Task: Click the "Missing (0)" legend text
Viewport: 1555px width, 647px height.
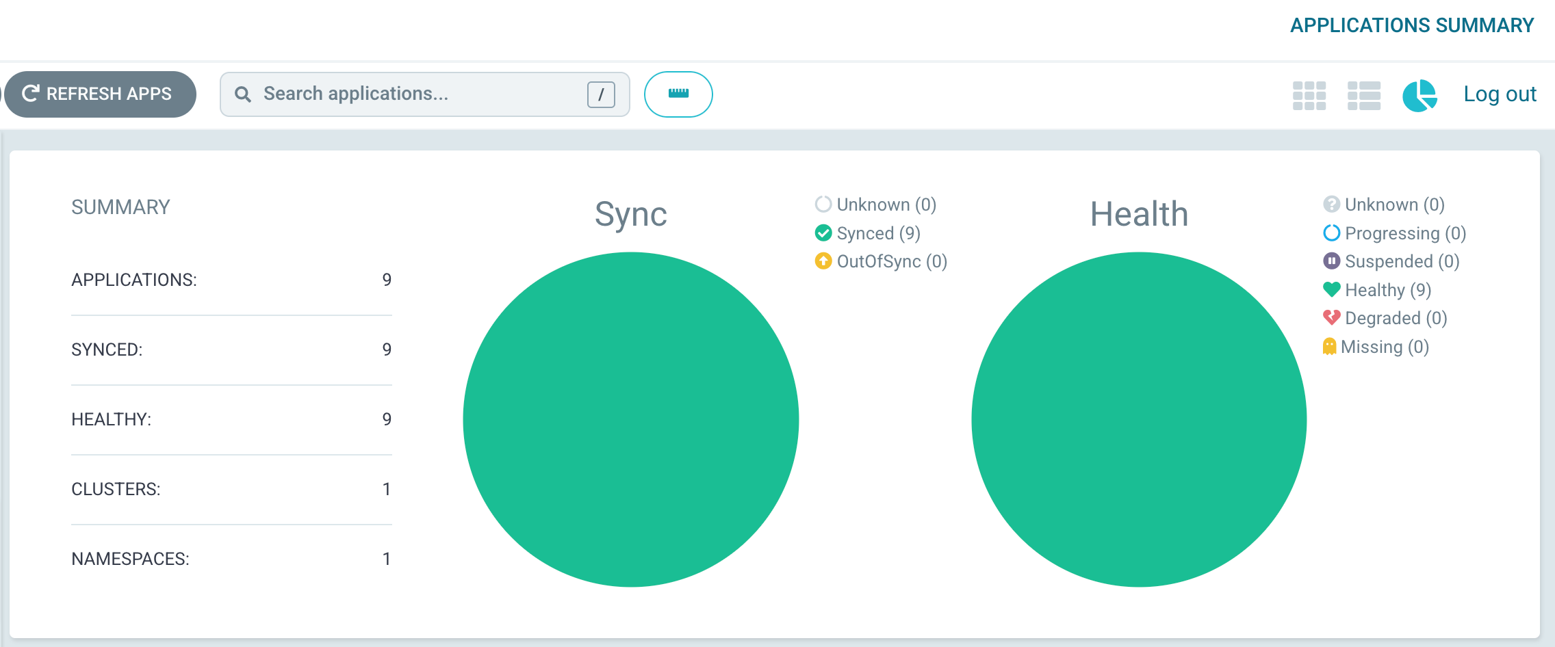Action: point(1385,347)
